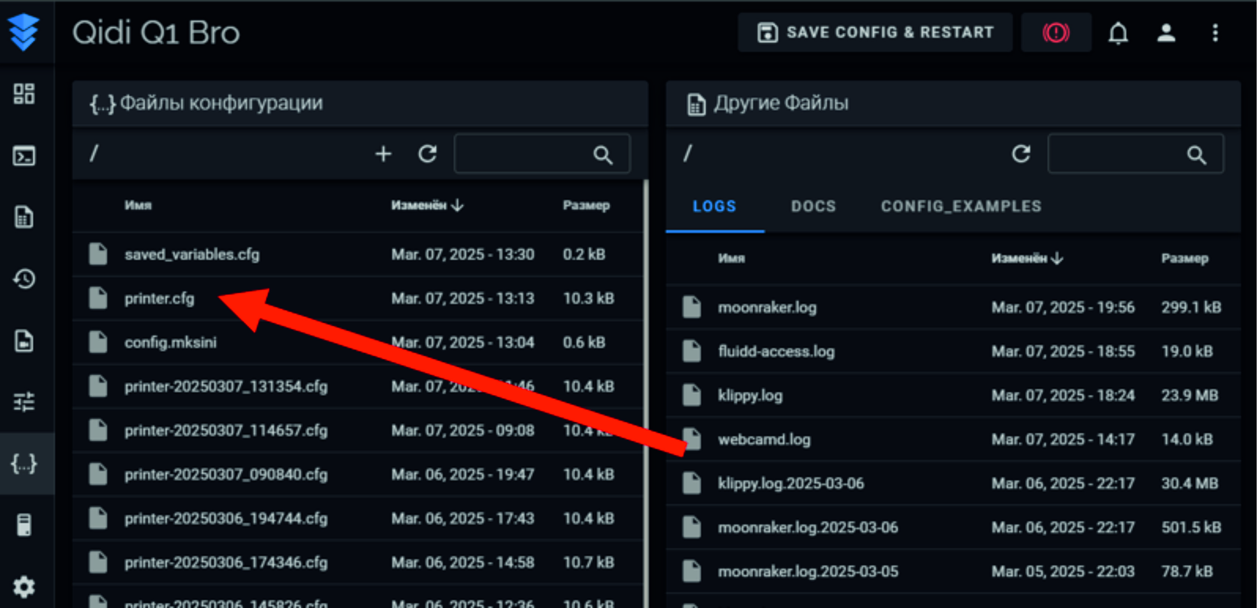The width and height of the screenshot is (1257, 608).
Task: Open the G-code files sidebar icon
Action: point(24,217)
